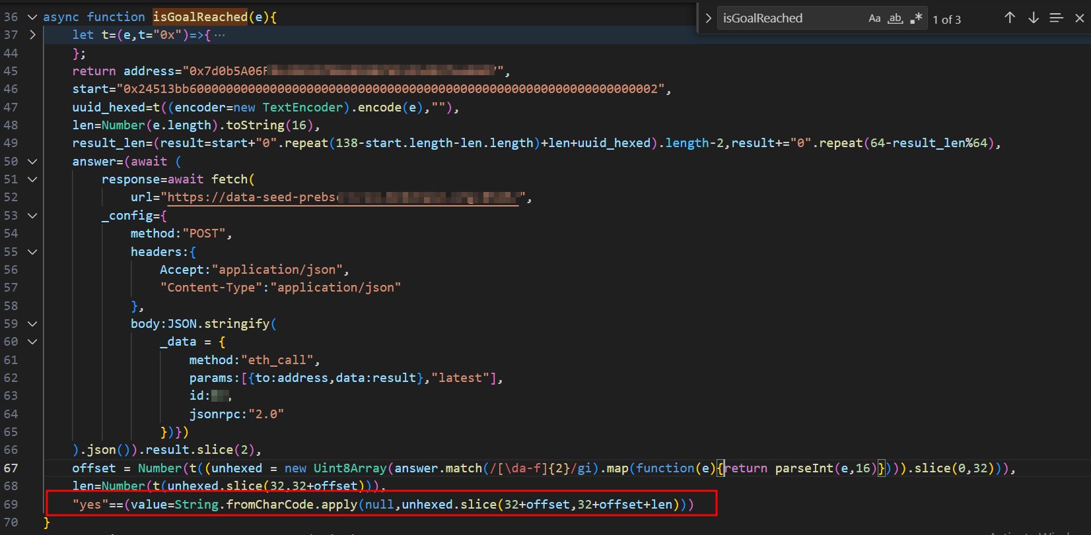Close the find widget
Screen dimensions: 1091x535
point(1080,18)
